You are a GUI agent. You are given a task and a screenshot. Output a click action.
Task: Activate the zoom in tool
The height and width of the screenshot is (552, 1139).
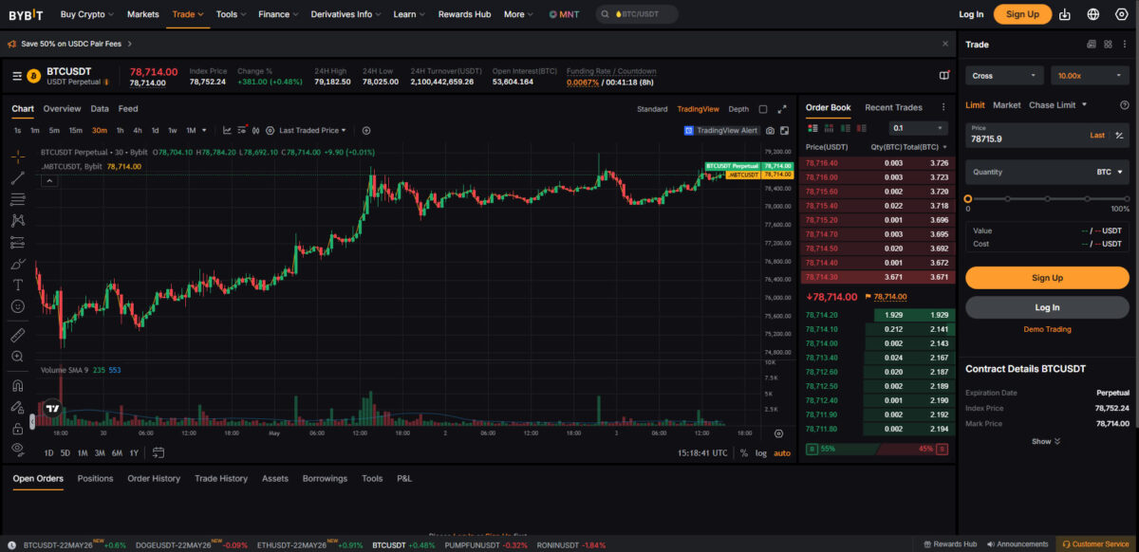point(17,357)
